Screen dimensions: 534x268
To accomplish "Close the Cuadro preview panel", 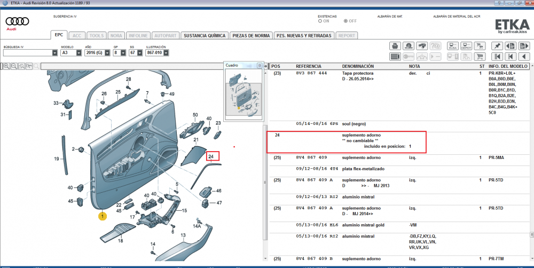I will point(260,65).
